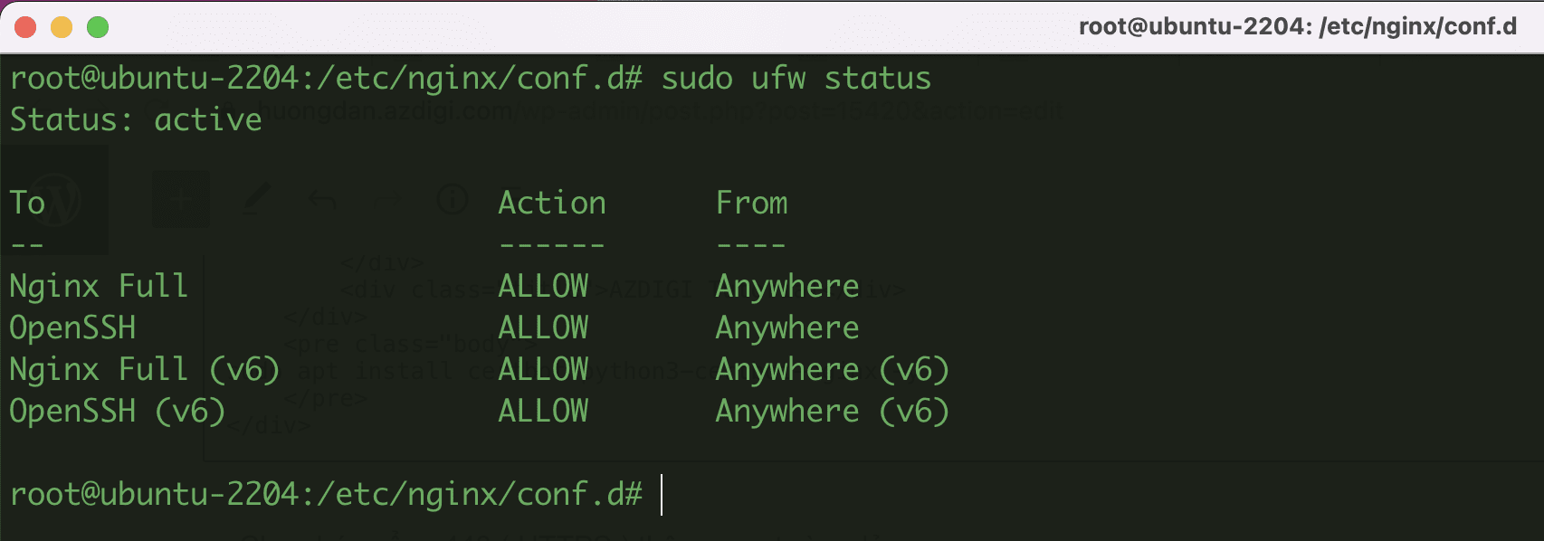1544x541 pixels.
Task: Expand the To column header
Action: [25, 202]
